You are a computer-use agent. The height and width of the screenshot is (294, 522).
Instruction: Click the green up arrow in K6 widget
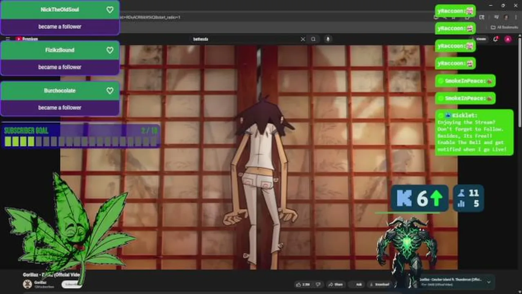tap(437, 198)
